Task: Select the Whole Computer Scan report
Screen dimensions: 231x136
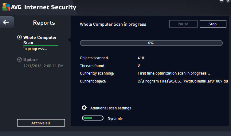Action: [40, 40]
